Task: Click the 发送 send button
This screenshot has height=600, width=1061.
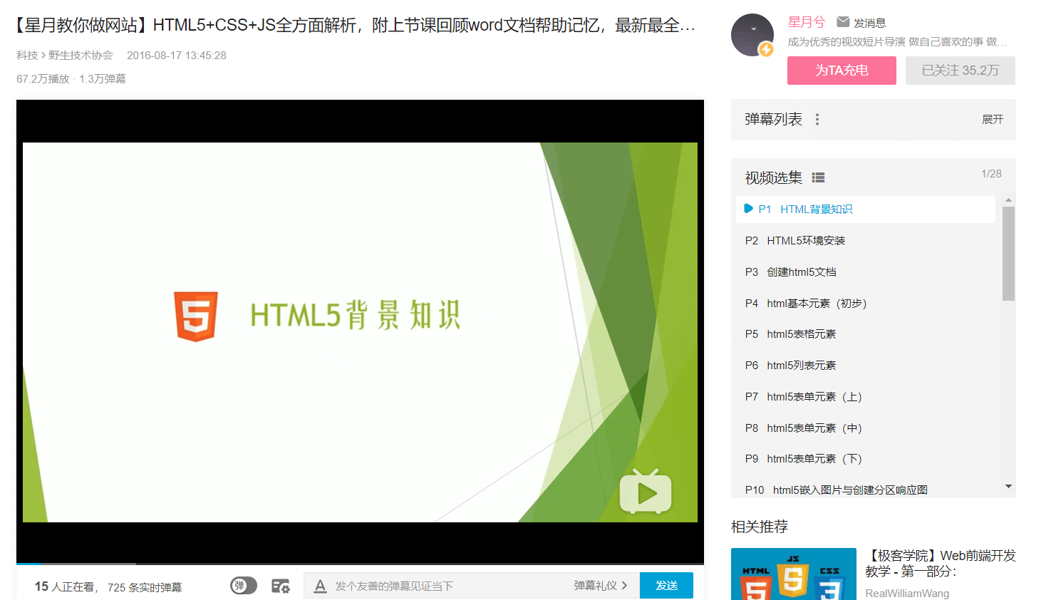Action: click(666, 586)
